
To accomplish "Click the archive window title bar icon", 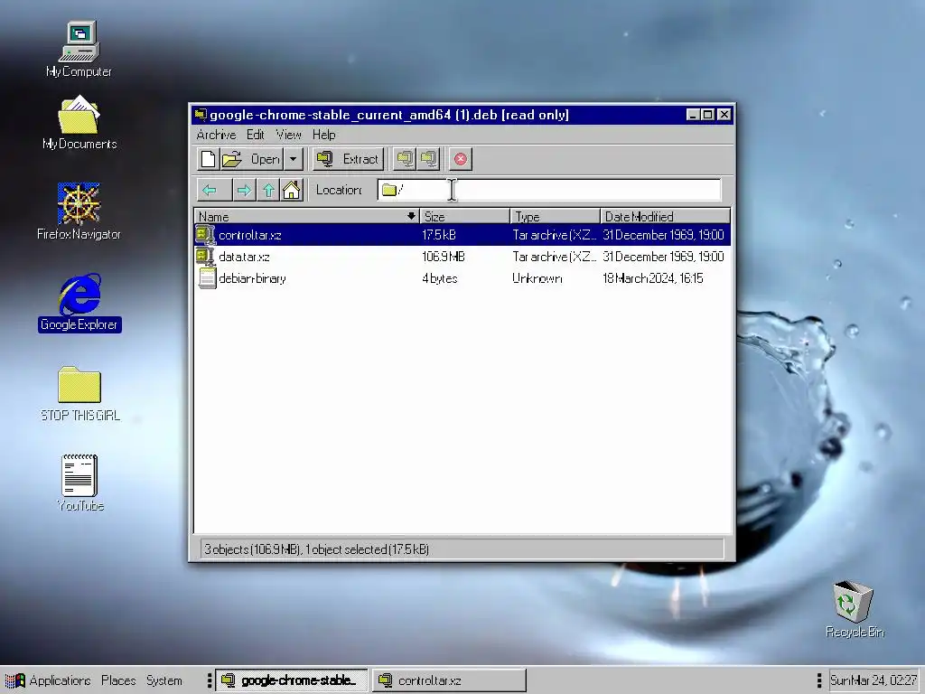I will point(201,115).
